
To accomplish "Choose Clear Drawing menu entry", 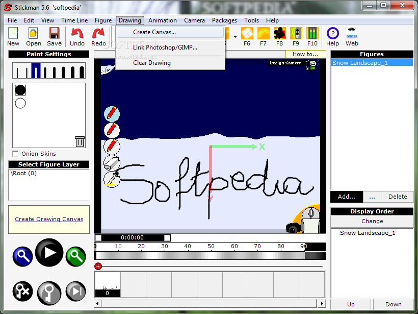I will 170,63.
